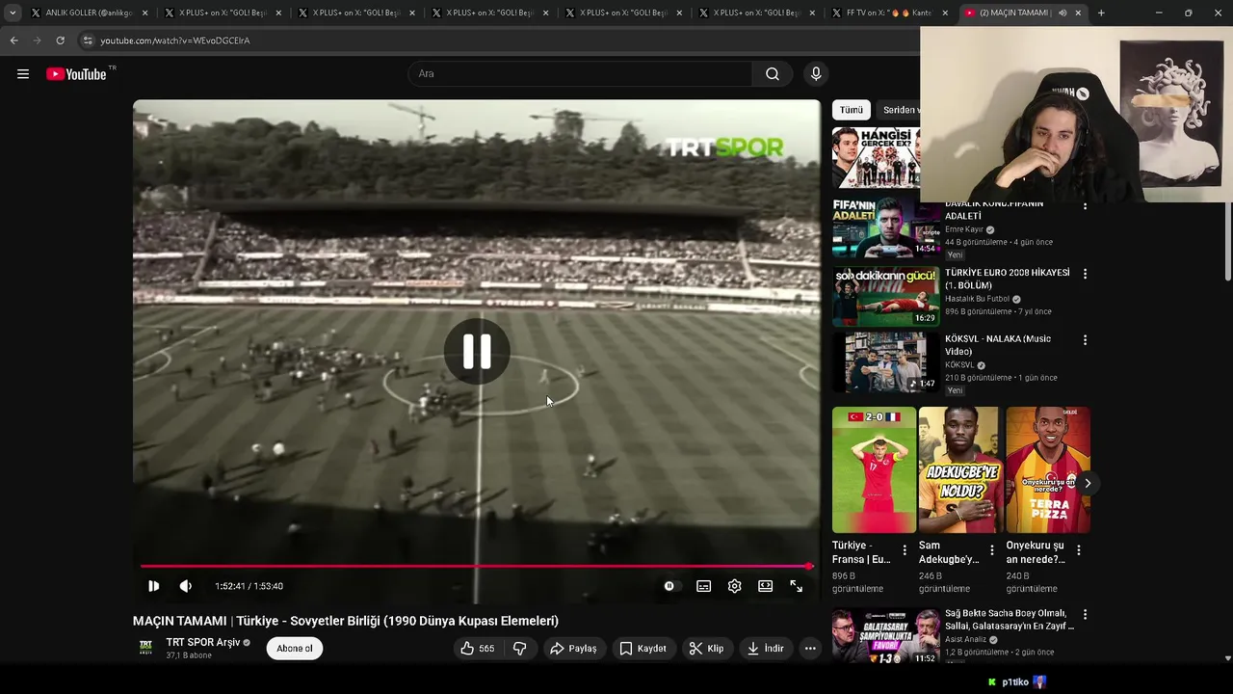View site information icon in address bar
The width and height of the screenshot is (1233, 694).
[88, 40]
